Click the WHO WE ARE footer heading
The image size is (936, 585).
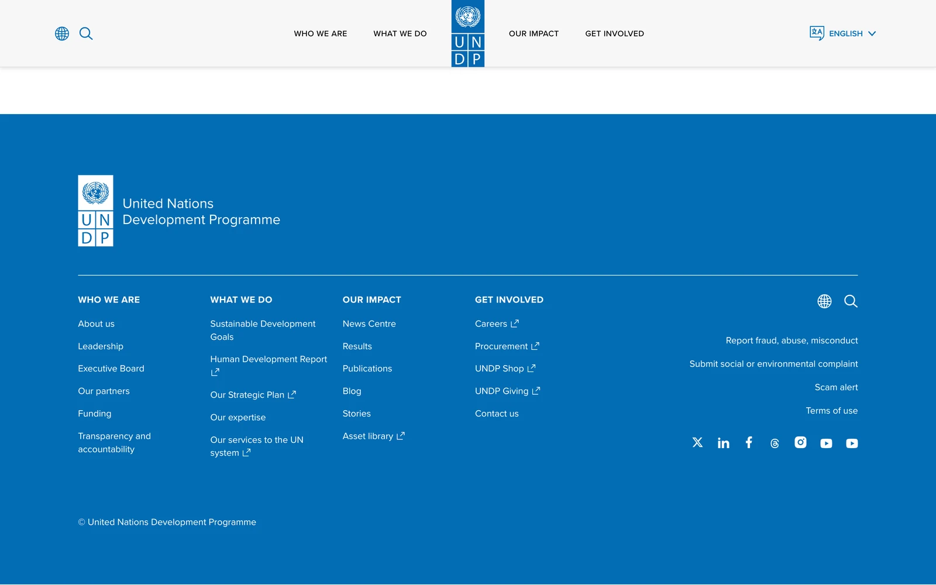pyautogui.click(x=109, y=300)
